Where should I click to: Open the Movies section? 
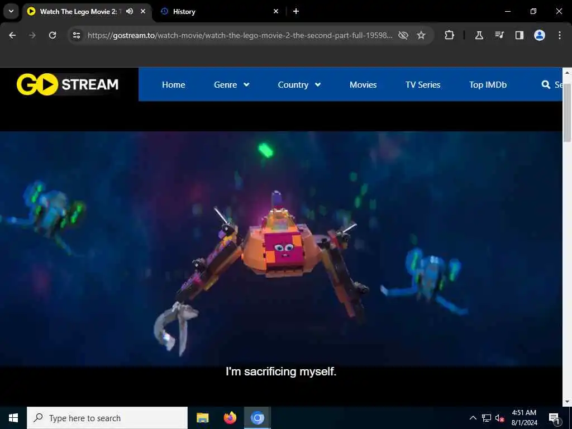click(x=363, y=85)
